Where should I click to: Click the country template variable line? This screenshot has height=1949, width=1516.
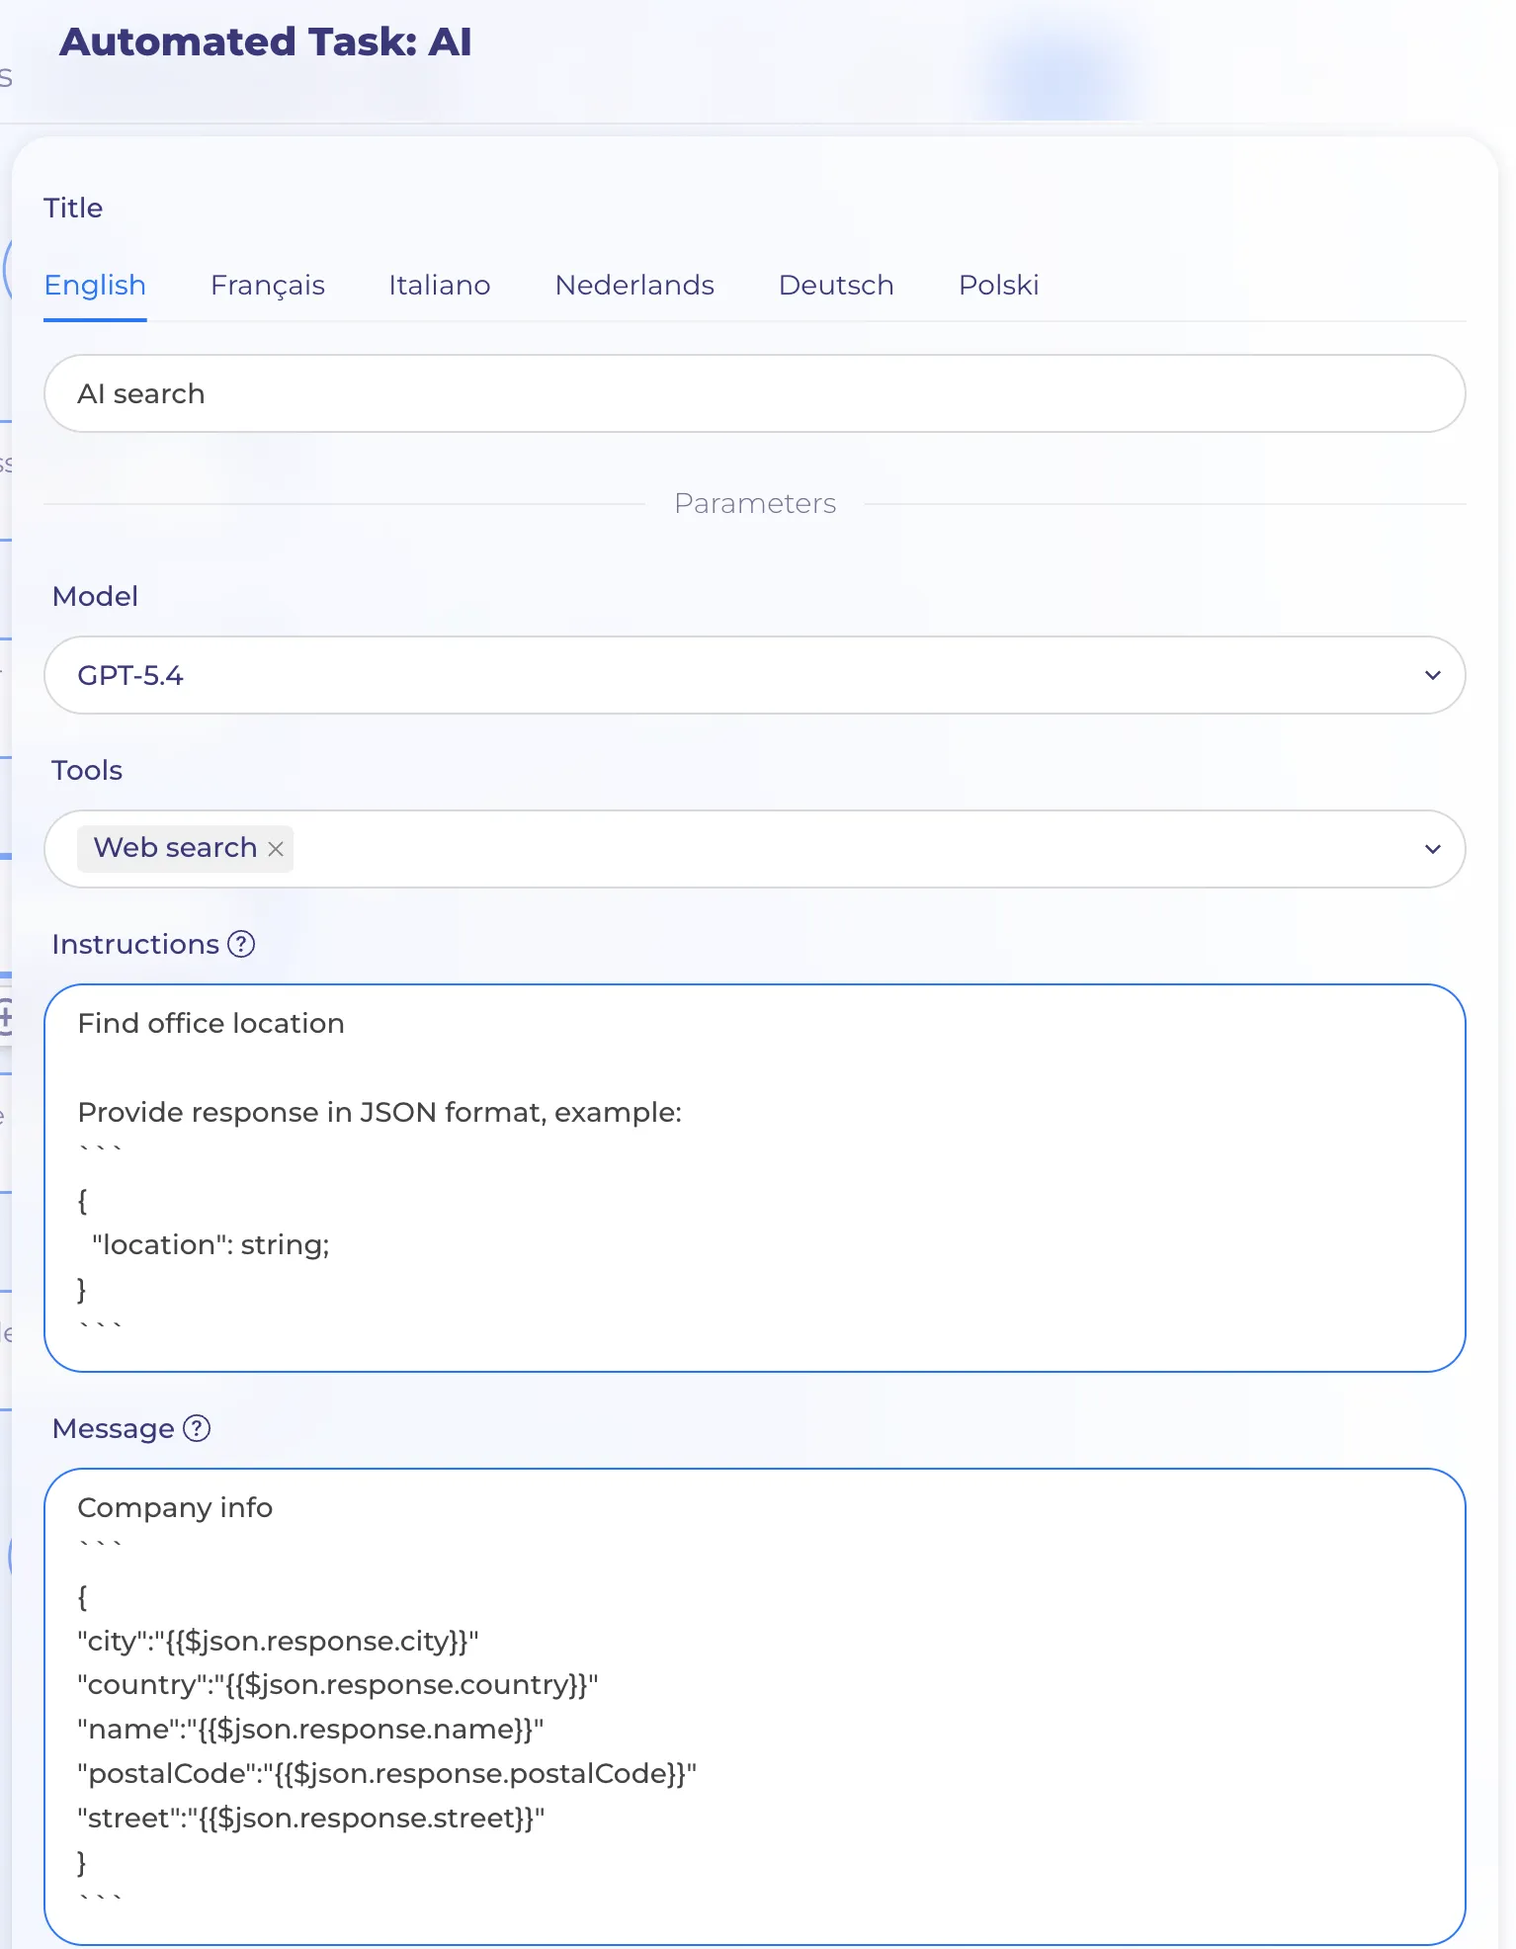pyautogui.click(x=338, y=1685)
